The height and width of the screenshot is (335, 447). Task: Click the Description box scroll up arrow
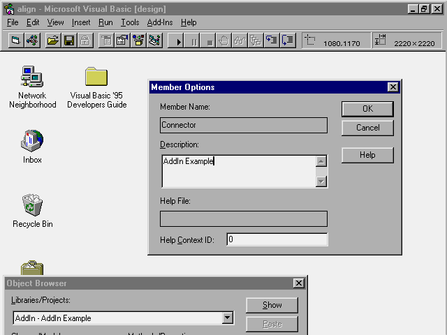point(321,161)
